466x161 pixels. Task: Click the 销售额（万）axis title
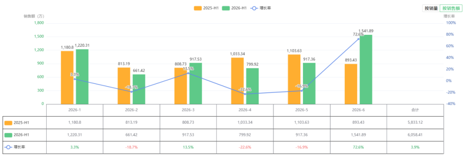tap(34, 16)
